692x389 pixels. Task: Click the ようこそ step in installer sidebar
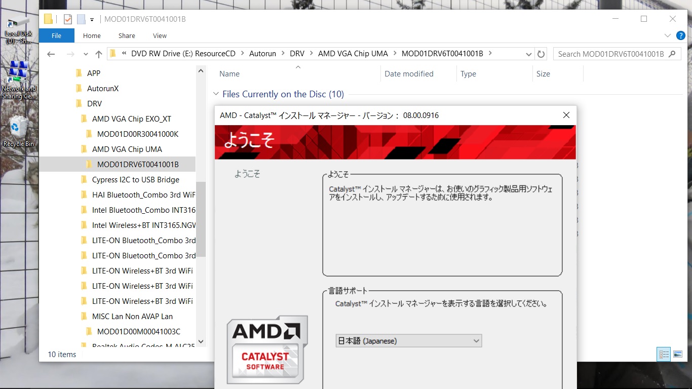[247, 174]
